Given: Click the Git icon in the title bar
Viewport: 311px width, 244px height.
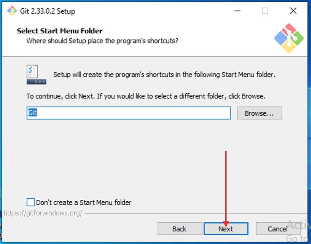Looking at the screenshot, I should pyautogui.click(x=12, y=10).
